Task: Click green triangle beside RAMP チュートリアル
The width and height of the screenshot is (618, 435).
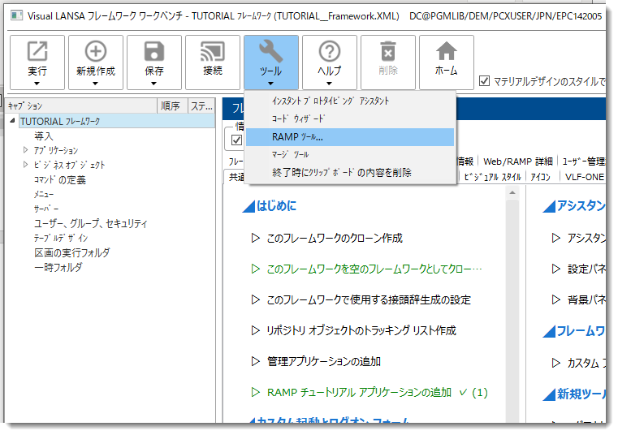Action: [255, 392]
